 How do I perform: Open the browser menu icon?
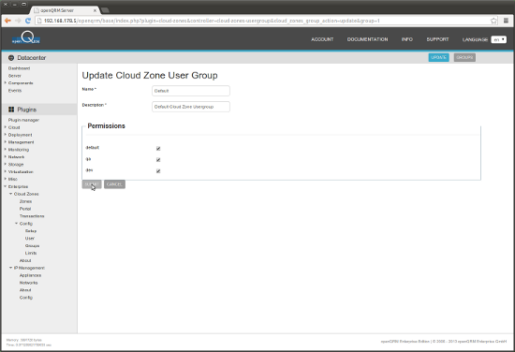point(506,21)
